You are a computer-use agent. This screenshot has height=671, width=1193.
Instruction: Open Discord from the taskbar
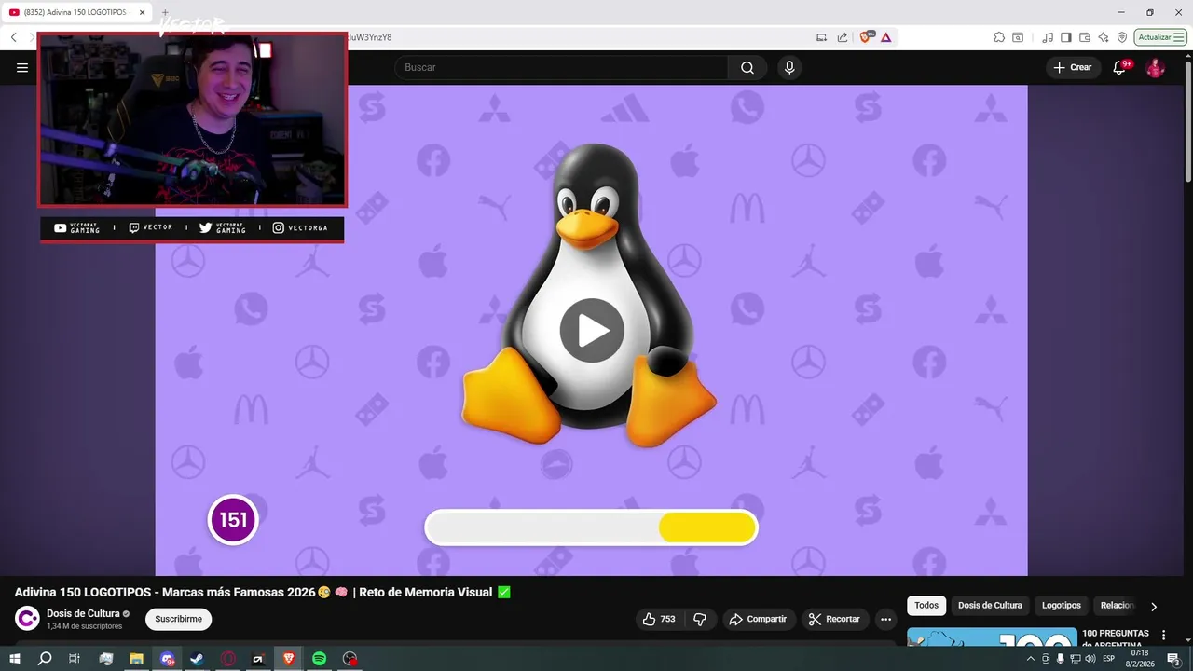pyautogui.click(x=167, y=659)
